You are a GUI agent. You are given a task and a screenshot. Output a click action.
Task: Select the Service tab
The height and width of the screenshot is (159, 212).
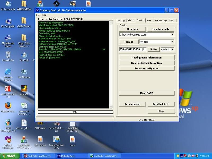click(140, 20)
